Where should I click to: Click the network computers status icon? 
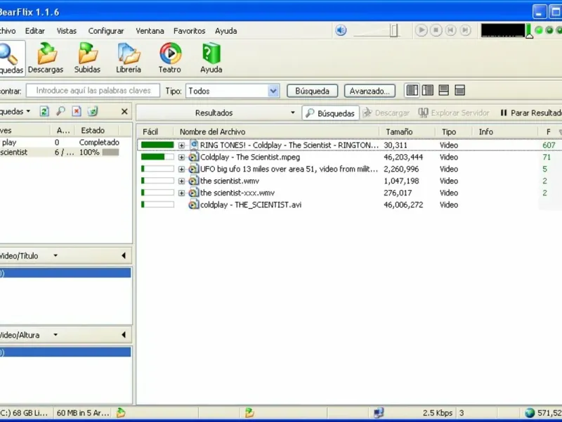tap(379, 413)
